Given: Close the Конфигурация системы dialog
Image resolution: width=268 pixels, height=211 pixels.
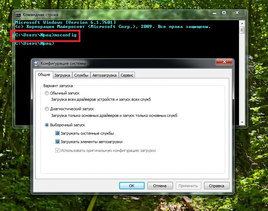Looking at the screenshot, I should tap(224, 62).
